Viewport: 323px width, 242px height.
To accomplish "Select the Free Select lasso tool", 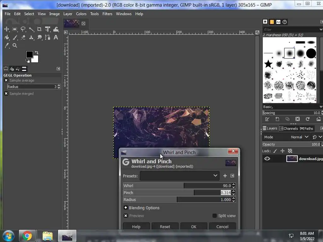I will (23, 29).
